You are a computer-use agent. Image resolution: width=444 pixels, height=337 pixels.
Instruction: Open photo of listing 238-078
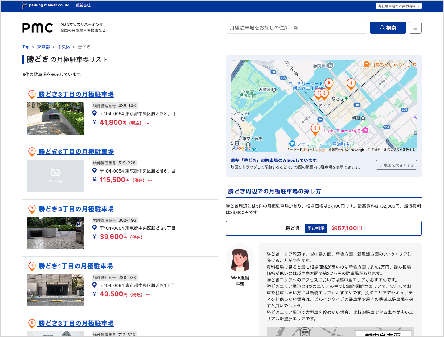pos(55,290)
